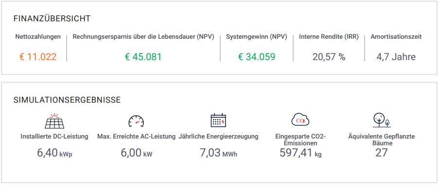The width and height of the screenshot is (439, 185).
Task: Click the 6,00 kW value
Action: [x=136, y=153]
